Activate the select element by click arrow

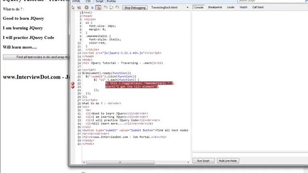[x=73, y=8]
